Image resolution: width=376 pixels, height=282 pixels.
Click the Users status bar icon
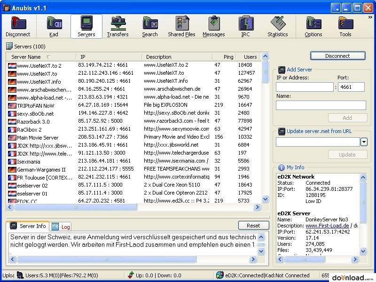[x=20, y=275]
